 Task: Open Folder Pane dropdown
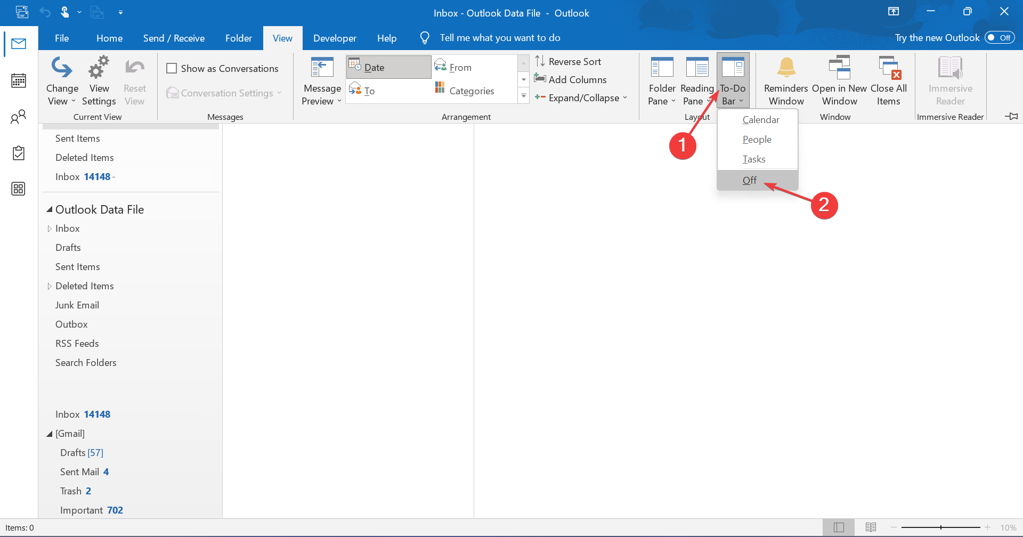(x=662, y=81)
